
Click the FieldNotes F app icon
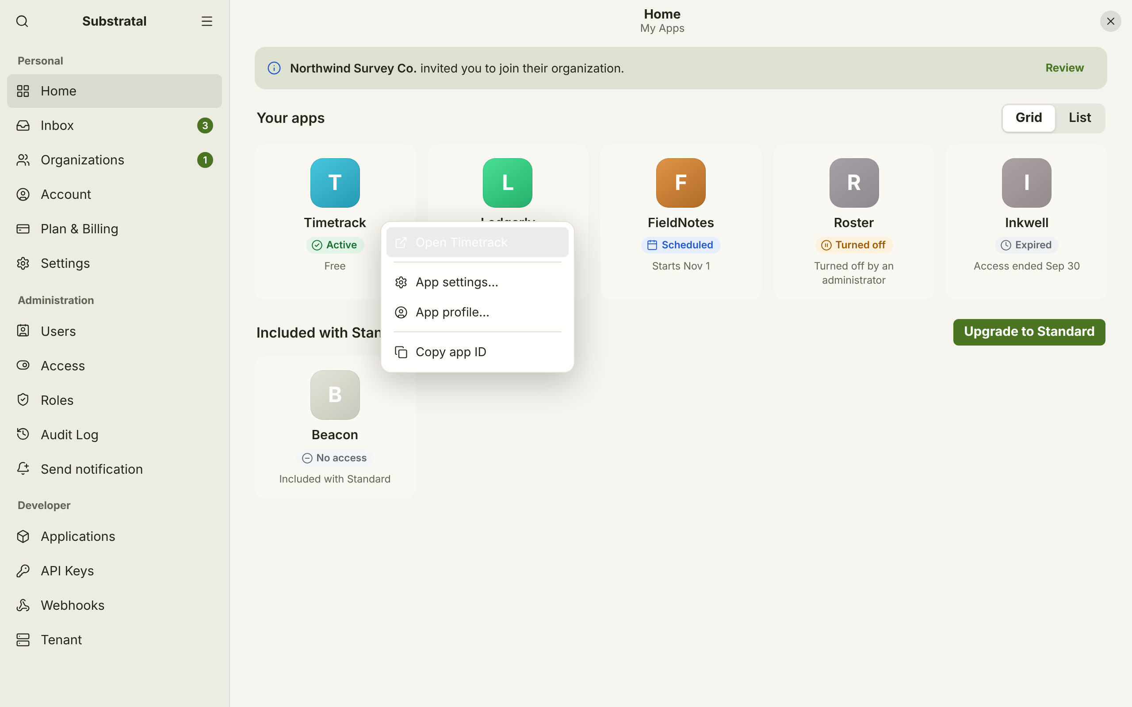point(681,183)
